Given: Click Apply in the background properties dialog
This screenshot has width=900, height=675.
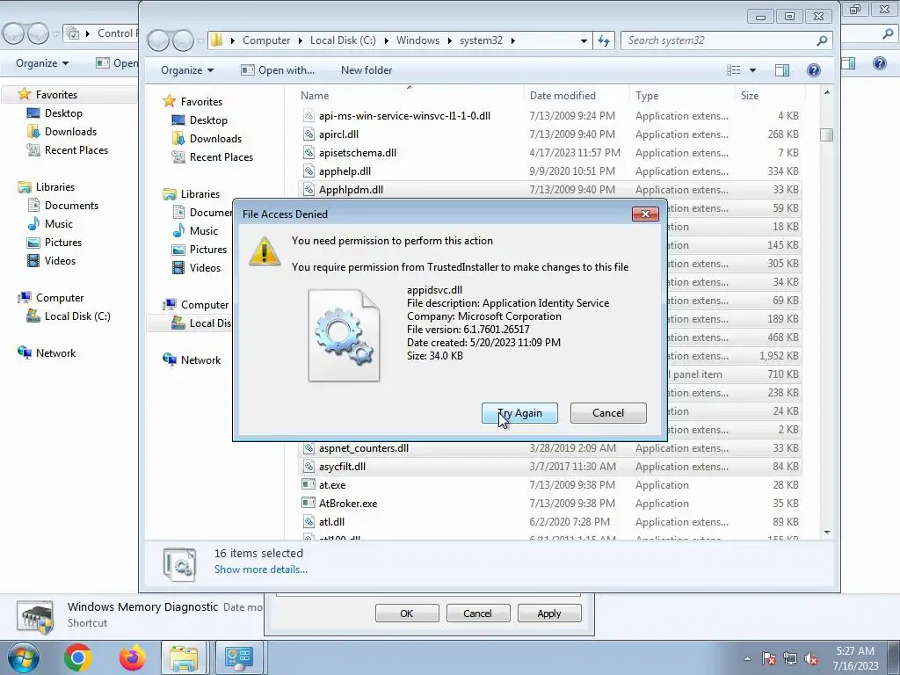Looking at the screenshot, I should tap(549, 613).
